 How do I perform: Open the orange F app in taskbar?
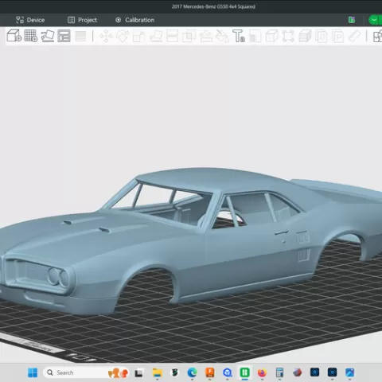click(210, 372)
